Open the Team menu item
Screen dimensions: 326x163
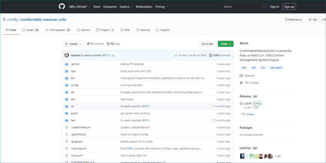click(x=97, y=7)
